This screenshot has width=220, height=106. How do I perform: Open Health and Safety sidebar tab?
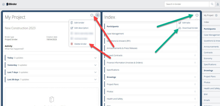point(211,88)
